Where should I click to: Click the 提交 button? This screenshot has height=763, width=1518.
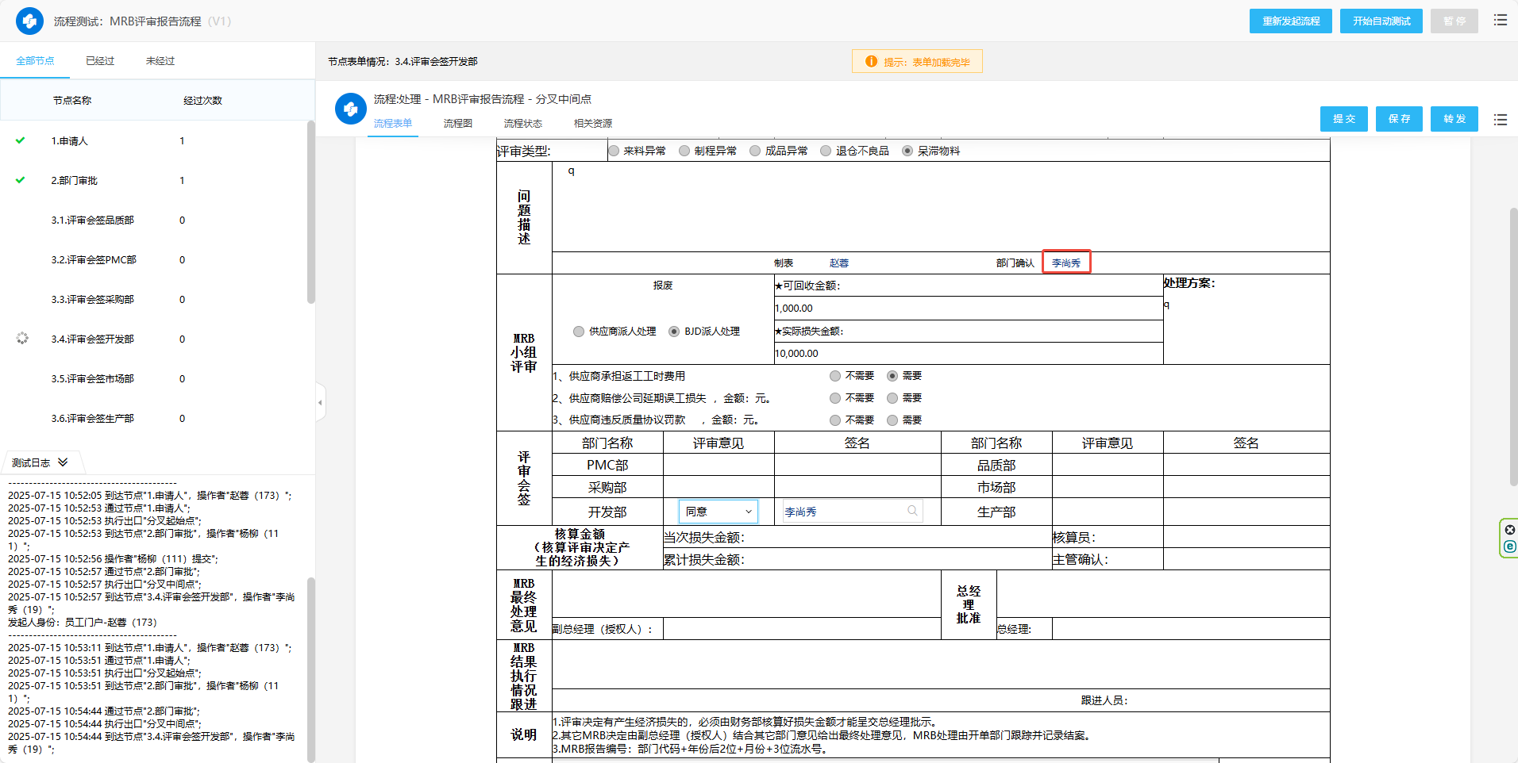(x=1344, y=119)
